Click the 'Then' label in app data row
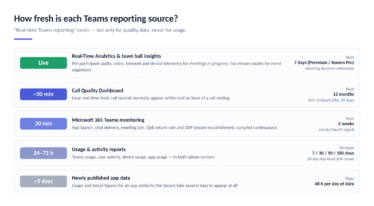Viewport: 374px width, 206px height. tap(349, 178)
